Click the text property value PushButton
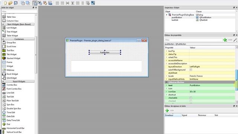 (x=212, y=85)
